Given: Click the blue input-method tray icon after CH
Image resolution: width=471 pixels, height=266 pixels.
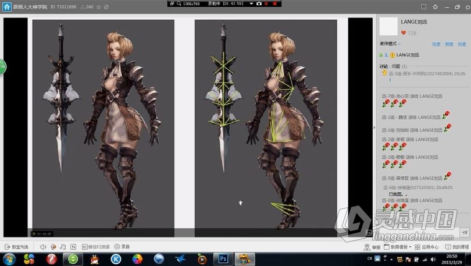Looking at the screenshot, I should [x=377, y=258].
